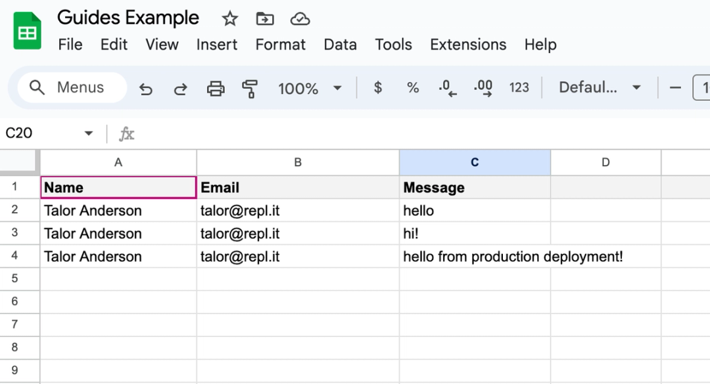The image size is (710, 384).
Task: Open the Extensions menu
Action: (x=467, y=45)
